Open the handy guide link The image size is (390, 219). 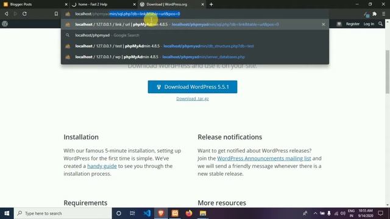[x=102, y=166]
